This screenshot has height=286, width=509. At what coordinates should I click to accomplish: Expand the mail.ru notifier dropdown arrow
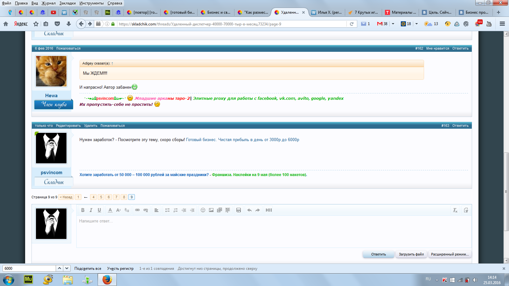click(x=416, y=24)
